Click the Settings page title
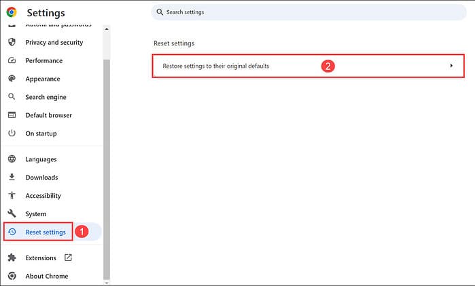Image resolution: width=475 pixels, height=286 pixels. pos(46,13)
